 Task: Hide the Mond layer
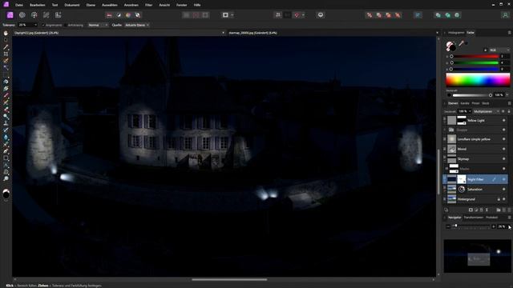coord(504,149)
